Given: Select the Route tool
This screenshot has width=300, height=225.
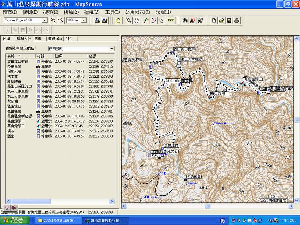Looking at the screenshot, I should [154, 20].
